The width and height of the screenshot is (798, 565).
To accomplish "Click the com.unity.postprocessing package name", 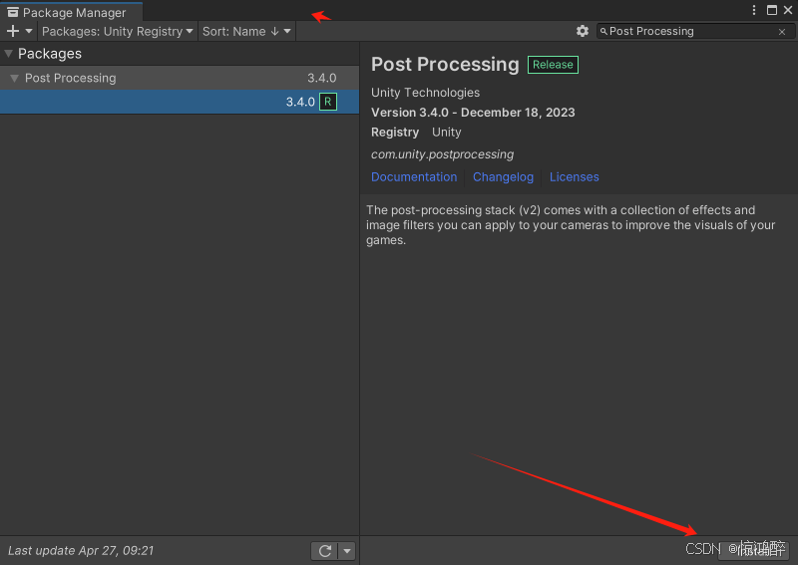I will 442,154.
